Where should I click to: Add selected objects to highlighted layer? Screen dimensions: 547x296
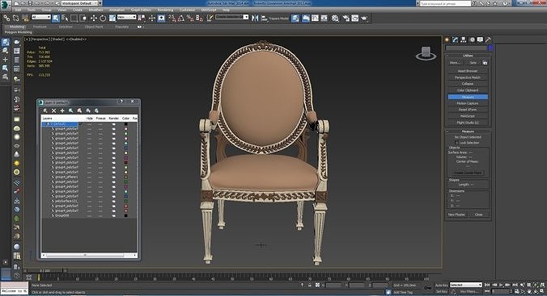[x=62, y=110]
